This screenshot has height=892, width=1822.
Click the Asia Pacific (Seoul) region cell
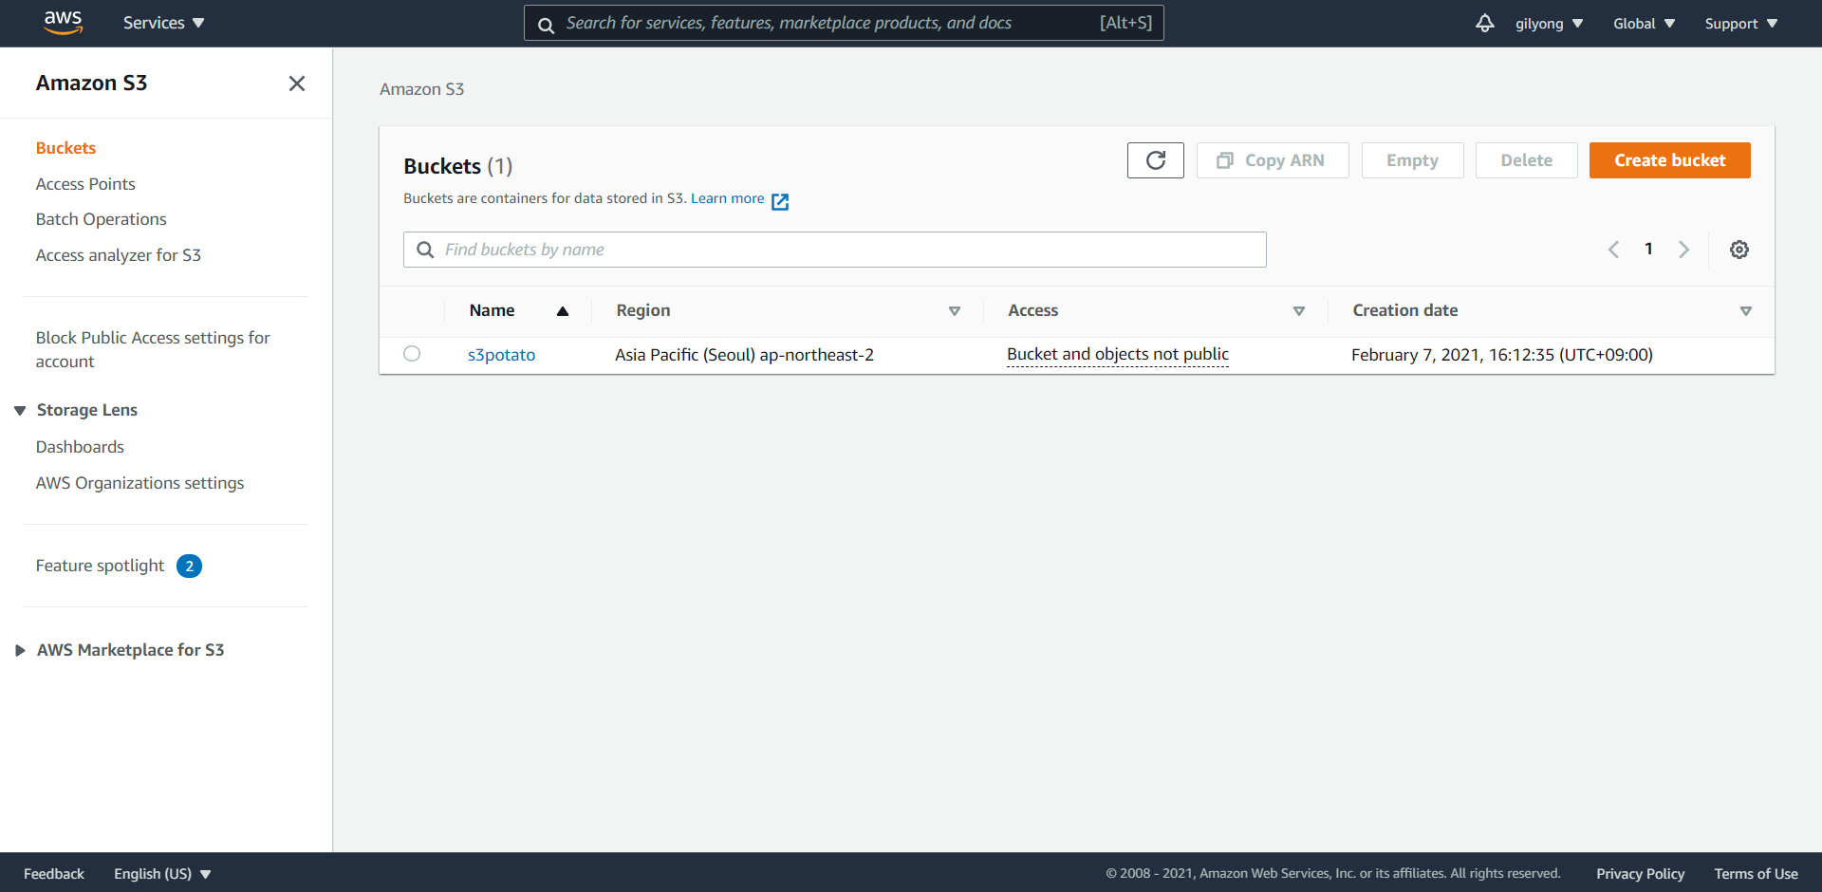[744, 355]
